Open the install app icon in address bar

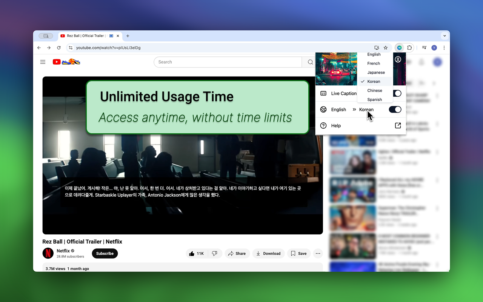click(x=376, y=48)
